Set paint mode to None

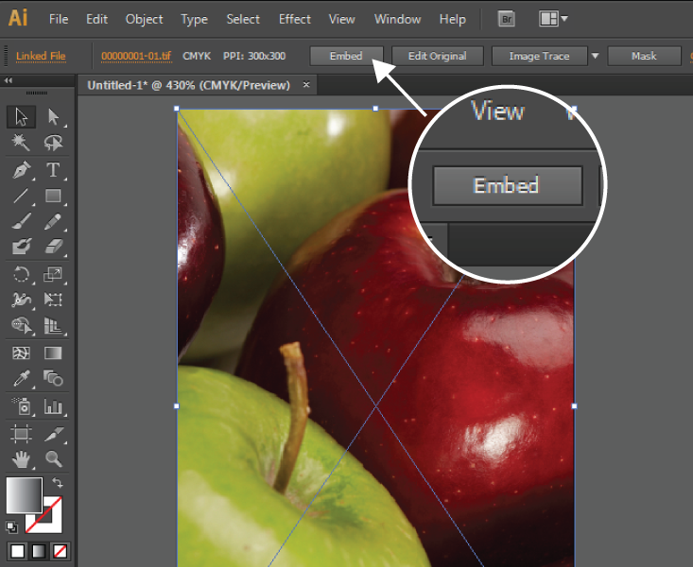59,551
